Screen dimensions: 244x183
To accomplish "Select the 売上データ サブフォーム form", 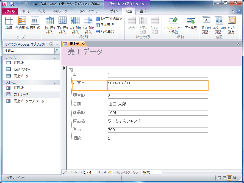I will tap(31, 101).
